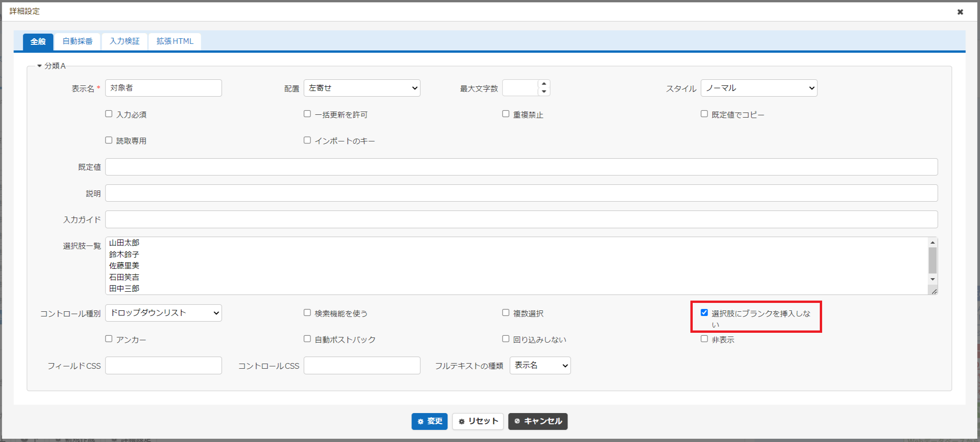Image resolution: width=980 pixels, height=442 pixels.
Task: Enable the 一括更新を許可 checkbox
Action: pyautogui.click(x=307, y=114)
